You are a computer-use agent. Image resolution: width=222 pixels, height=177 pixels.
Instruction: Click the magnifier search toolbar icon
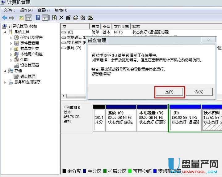tap(83, 18)
